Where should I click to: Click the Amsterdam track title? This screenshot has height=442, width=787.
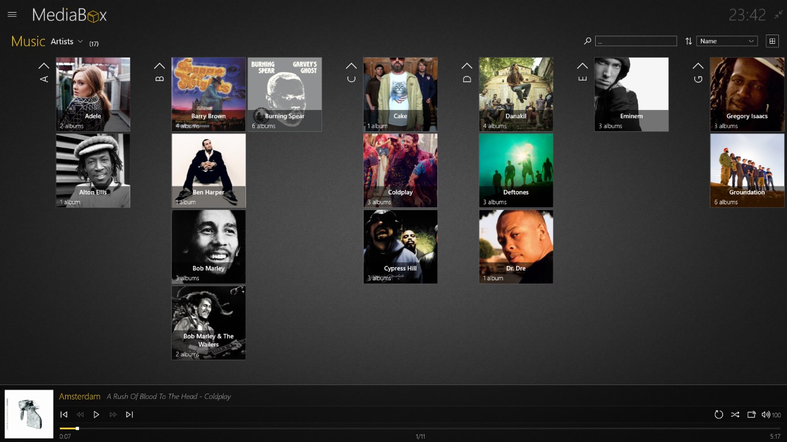pyautogui.click(x=80, y=397)
